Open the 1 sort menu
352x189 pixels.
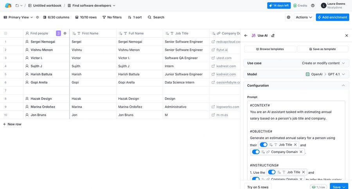click(135, 17)
